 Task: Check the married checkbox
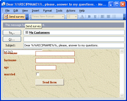[38, 74]
